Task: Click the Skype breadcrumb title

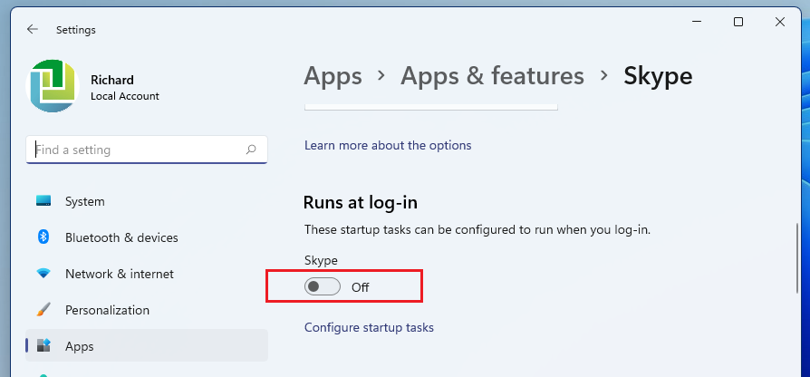Action: (658, 76)
